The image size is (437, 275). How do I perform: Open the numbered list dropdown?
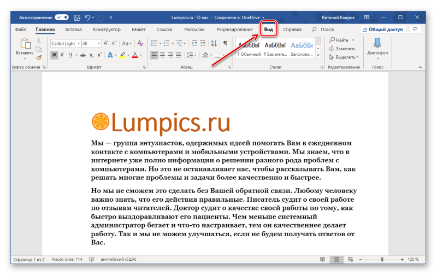pos(173,43)
